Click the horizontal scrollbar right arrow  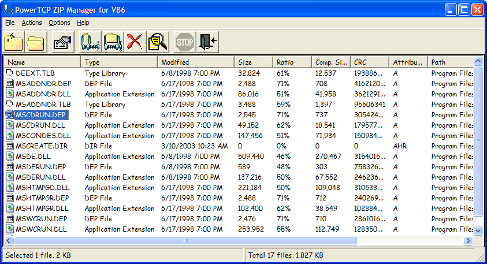468,240
